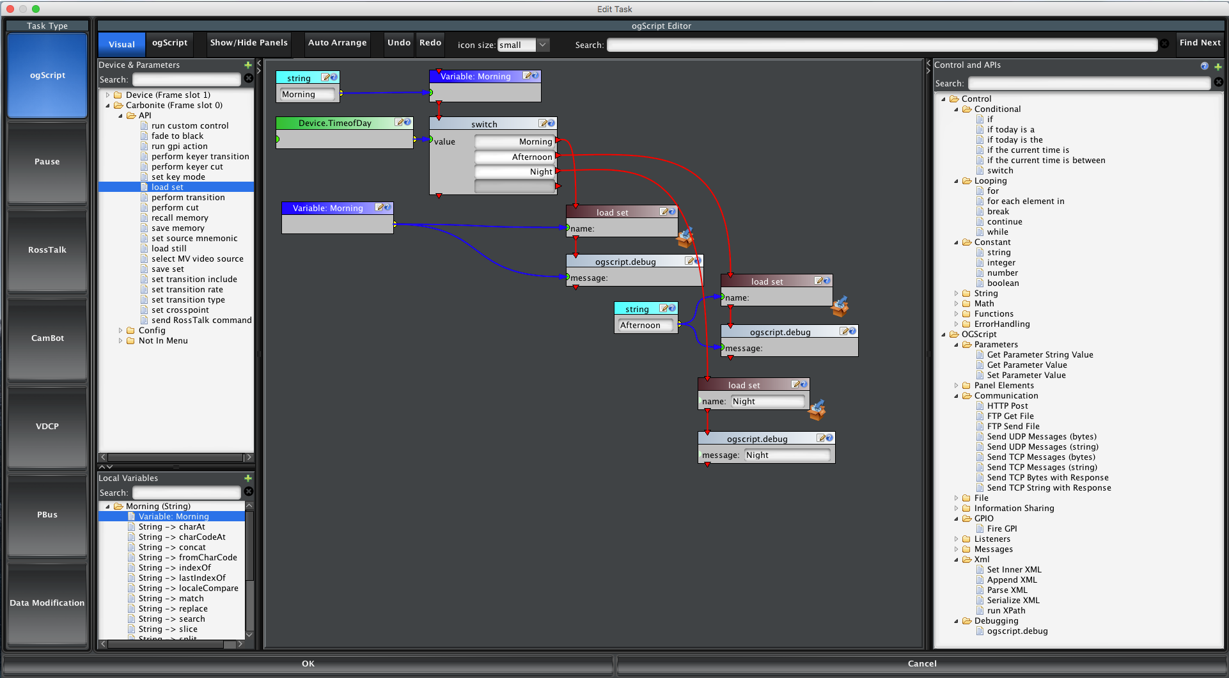Edit the load set node named Night

pos(796,384)
